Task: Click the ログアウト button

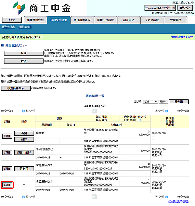Action: 185,8
